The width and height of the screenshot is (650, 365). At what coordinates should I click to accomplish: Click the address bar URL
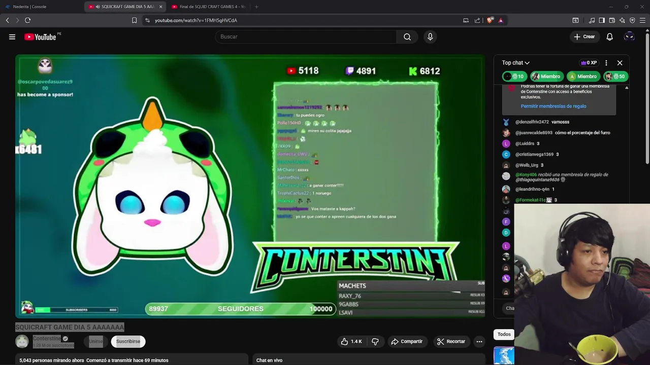tap(196, 20)
